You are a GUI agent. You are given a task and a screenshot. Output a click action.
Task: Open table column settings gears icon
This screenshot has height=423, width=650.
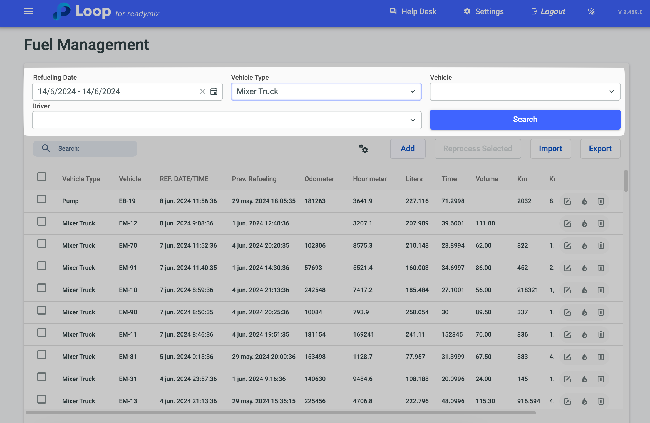[x=363, y=149]
